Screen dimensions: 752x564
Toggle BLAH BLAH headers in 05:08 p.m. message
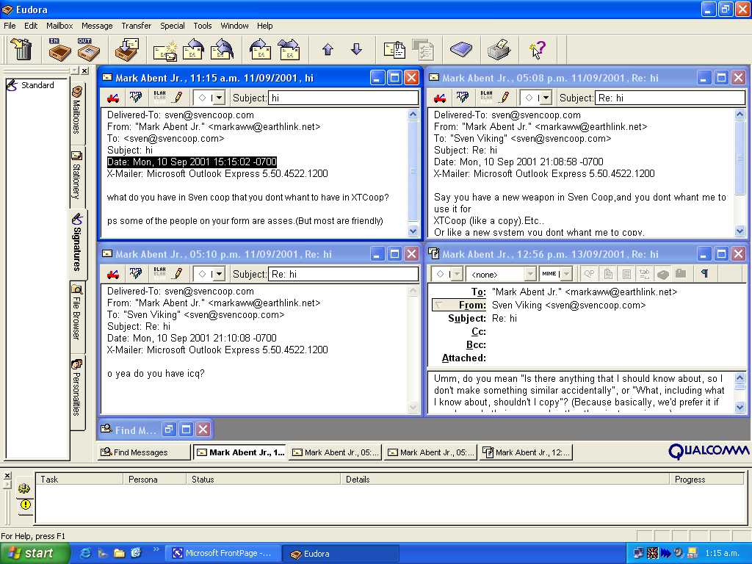(486, 98)
